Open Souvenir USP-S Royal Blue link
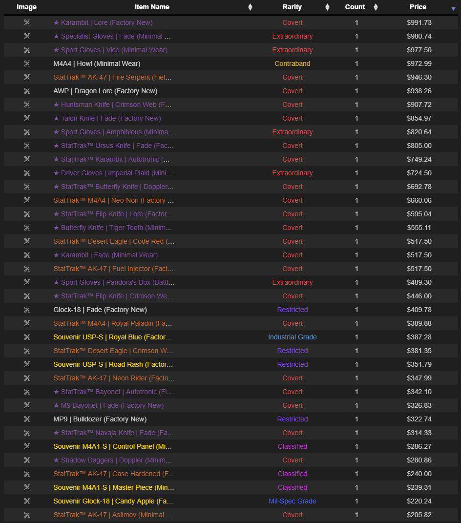The image size is (461, 523). pyautogui.click(x=112, y=337)
